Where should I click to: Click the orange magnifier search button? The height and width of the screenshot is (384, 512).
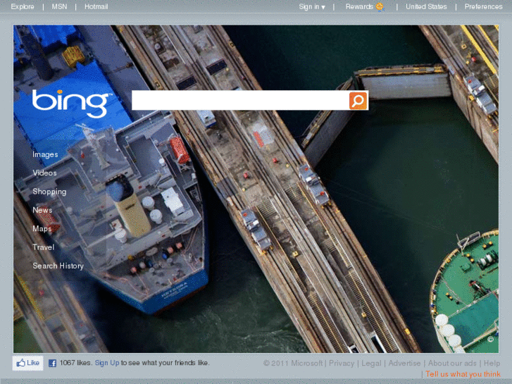pyautogui.click(x=358, y=101)
